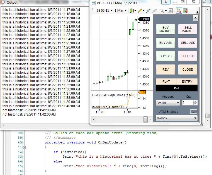Screen dimensions: 212x175
Task: Click output line ending 11:40:00 AM
Action: coord(41,106)
